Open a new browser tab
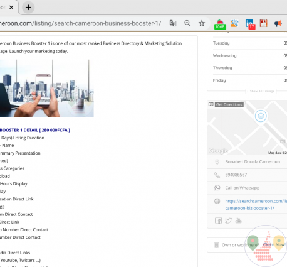 point(28,8)
